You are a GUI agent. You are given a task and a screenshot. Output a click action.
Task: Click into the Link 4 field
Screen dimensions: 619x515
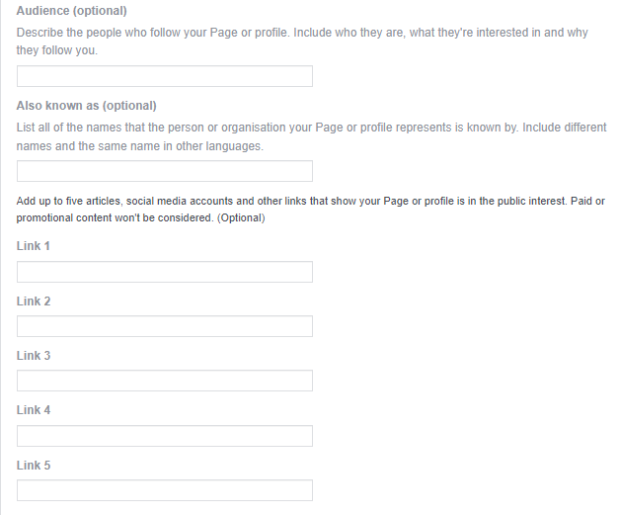coord(164,436)
